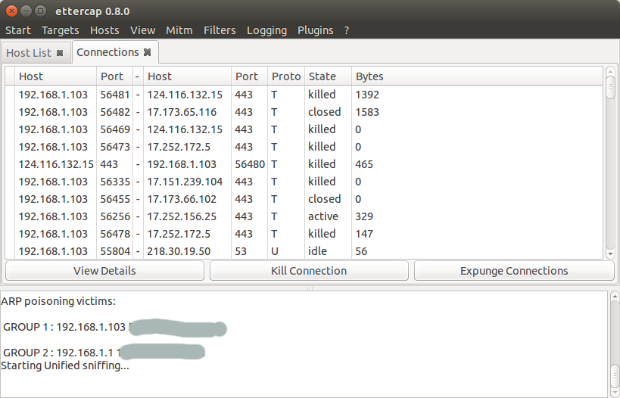This screenshot has height=398, width=620.
Task: Switch to the Host List tab
Action: coord(36,53)
